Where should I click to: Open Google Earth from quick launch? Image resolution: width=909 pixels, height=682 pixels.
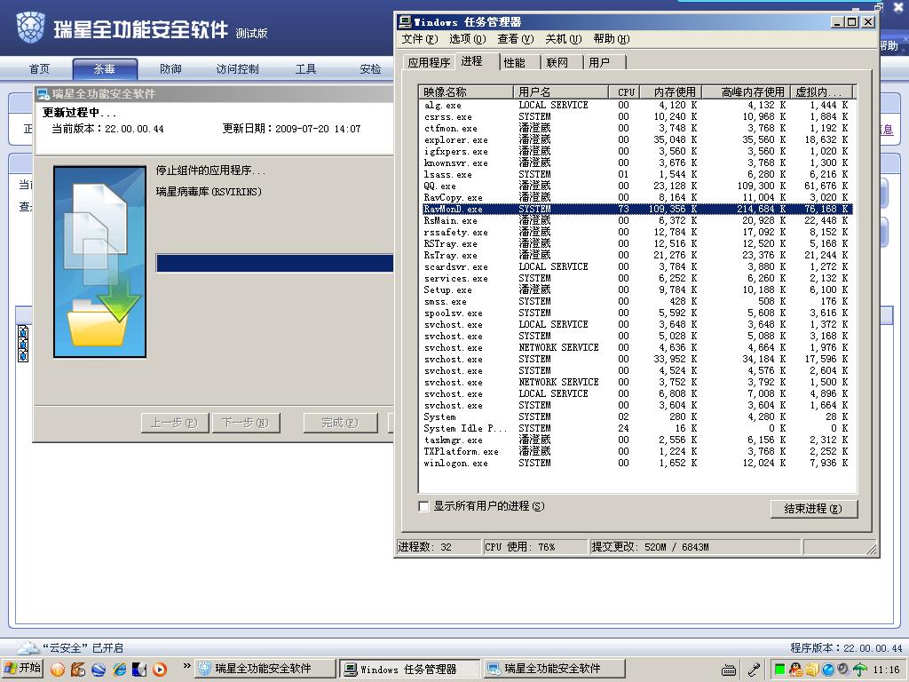pos(99,670)
